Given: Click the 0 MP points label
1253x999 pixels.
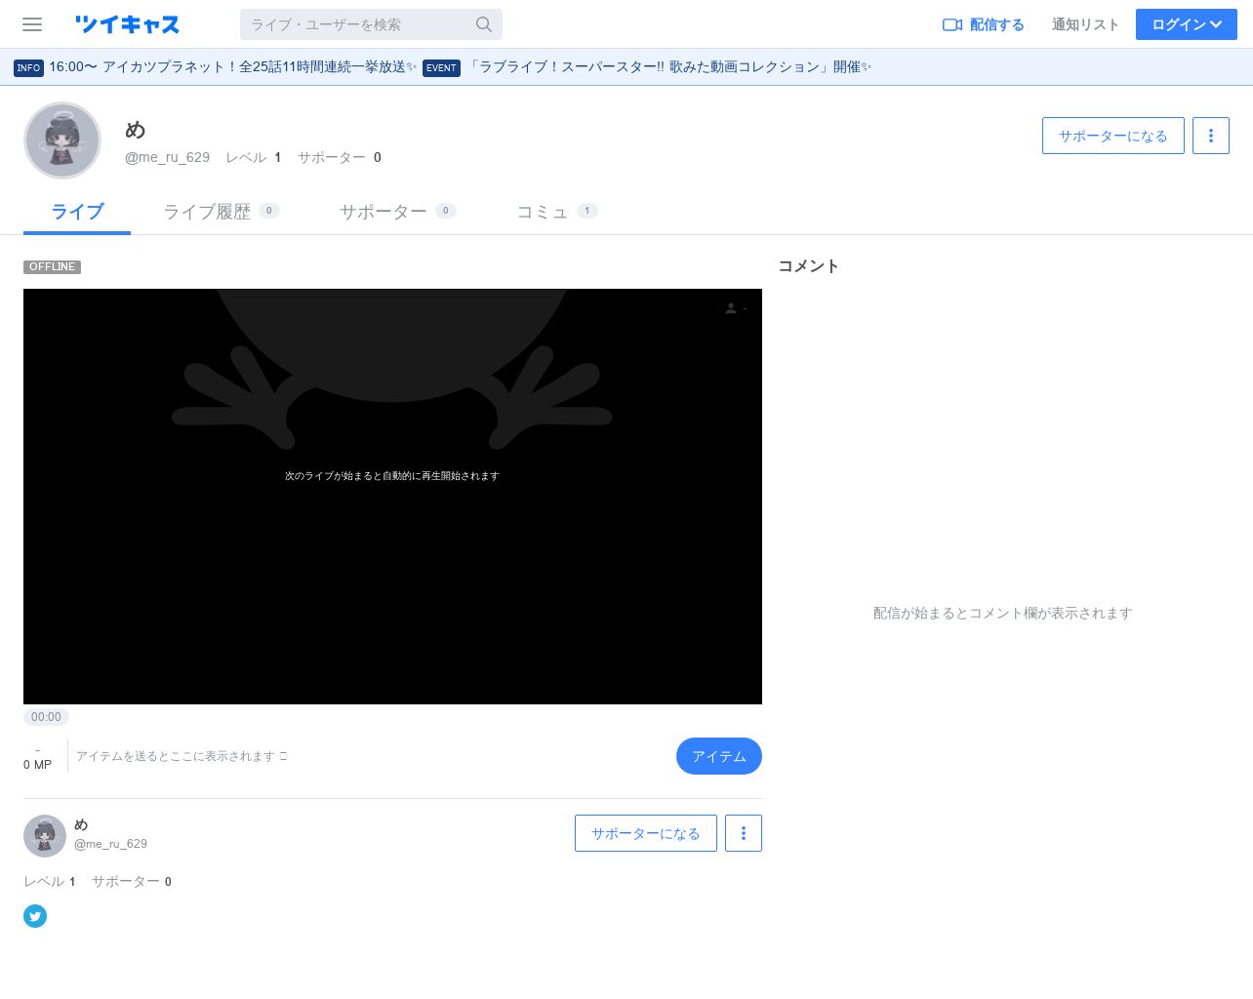Looking at the screenshot, I should 38,765.
